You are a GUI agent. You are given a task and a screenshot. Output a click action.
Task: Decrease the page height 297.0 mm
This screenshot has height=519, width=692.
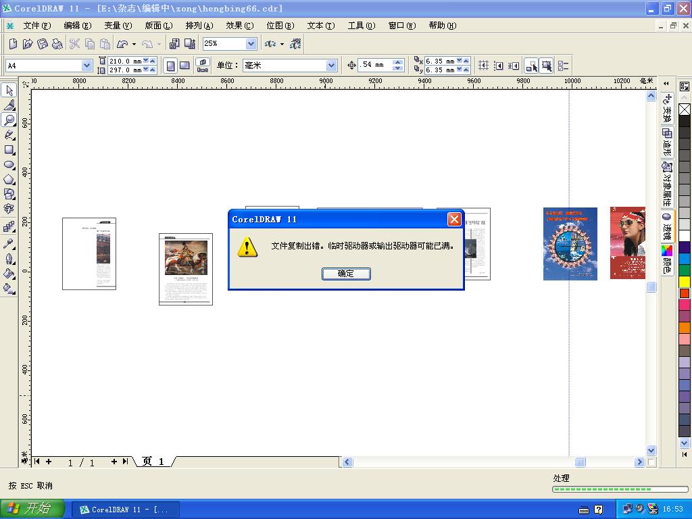(x=146, y=70)
